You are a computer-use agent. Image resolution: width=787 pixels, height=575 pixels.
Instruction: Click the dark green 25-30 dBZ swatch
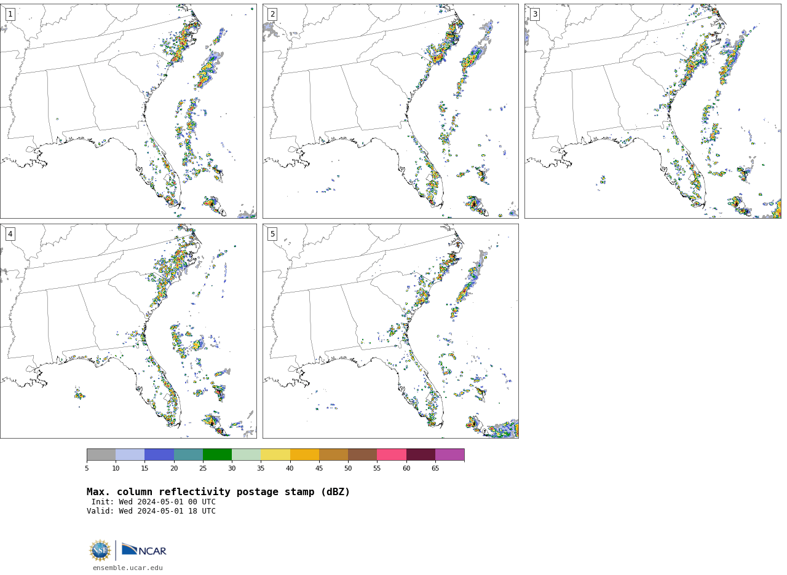tap(217, 455)
